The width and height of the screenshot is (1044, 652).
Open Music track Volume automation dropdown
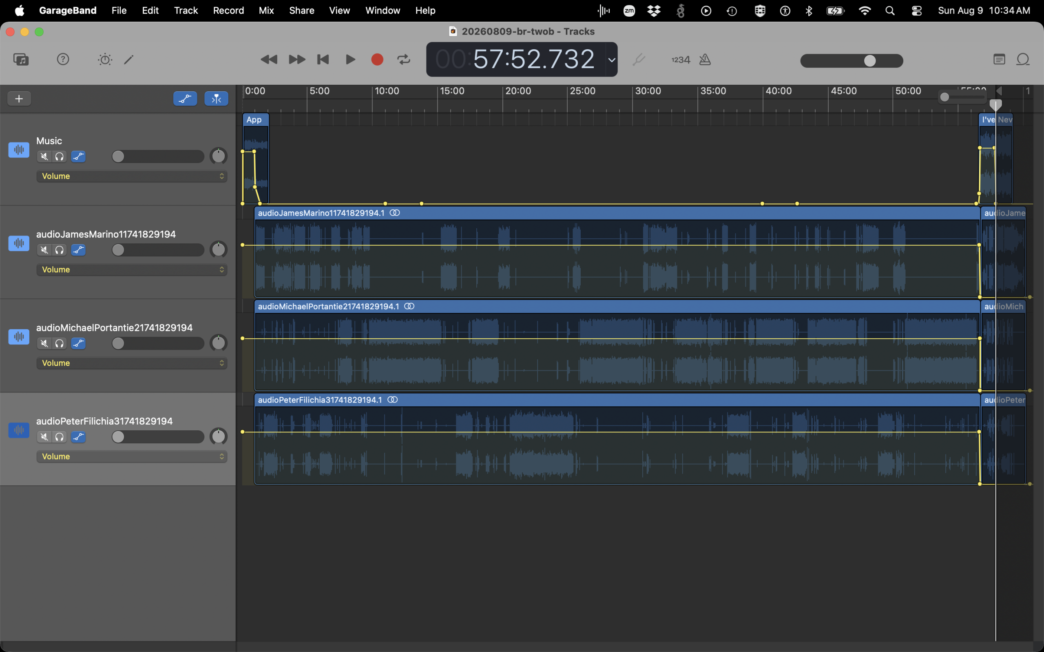(x=132, y=176)
